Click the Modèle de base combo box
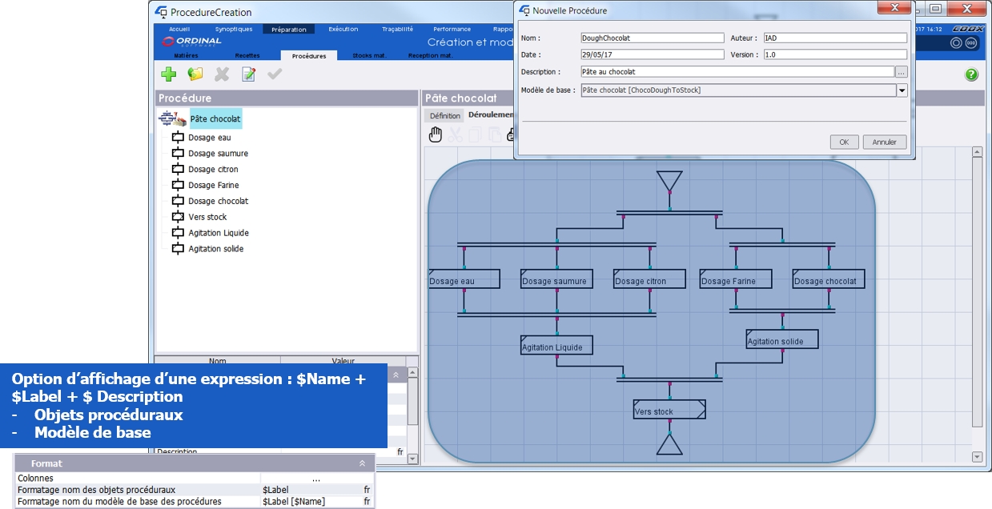This screenshot has width=992, height=509. coord(744,90)
